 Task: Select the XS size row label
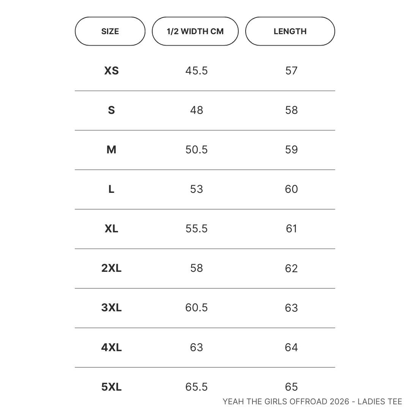click(x=111, y=71)
